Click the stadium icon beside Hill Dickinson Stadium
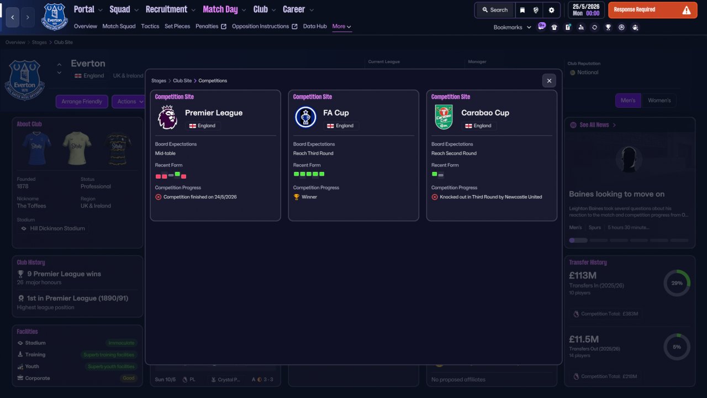The image size is (707, 398). pos(24,228)
